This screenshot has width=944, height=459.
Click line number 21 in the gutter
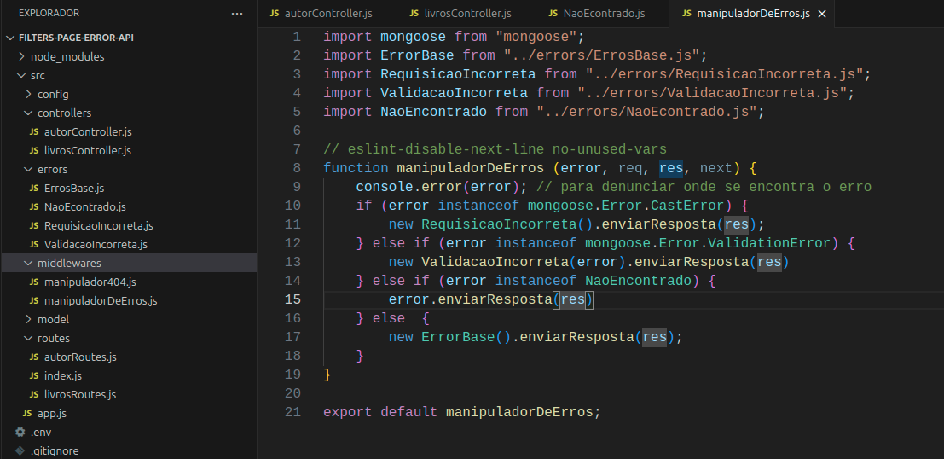[x=292, y=412]
